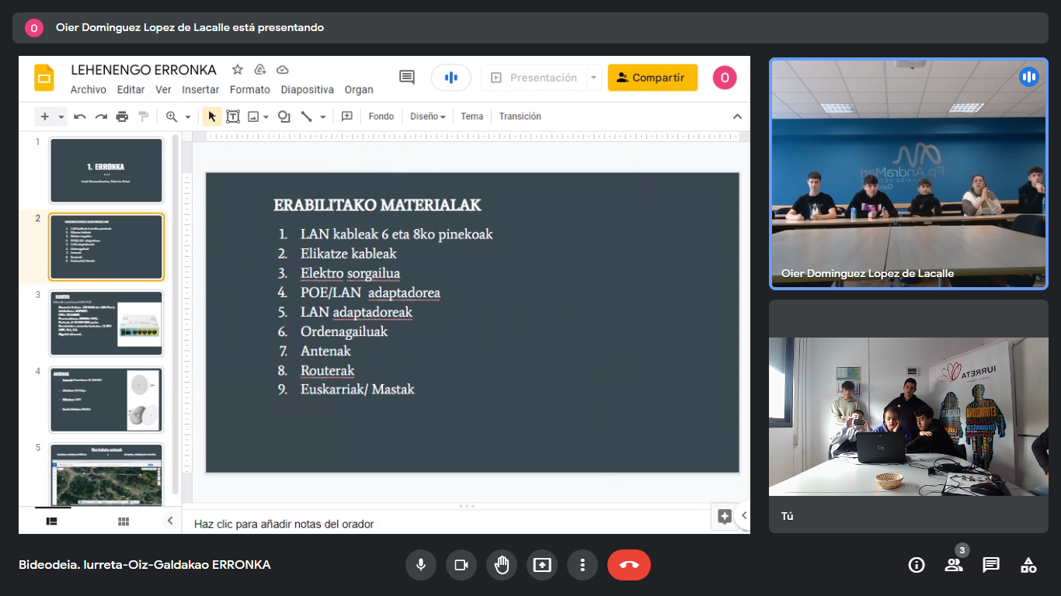The height and width of the screenshot is (596, 1061).
Task: Click the yellow Compartir button
Action: pos(652,78)
